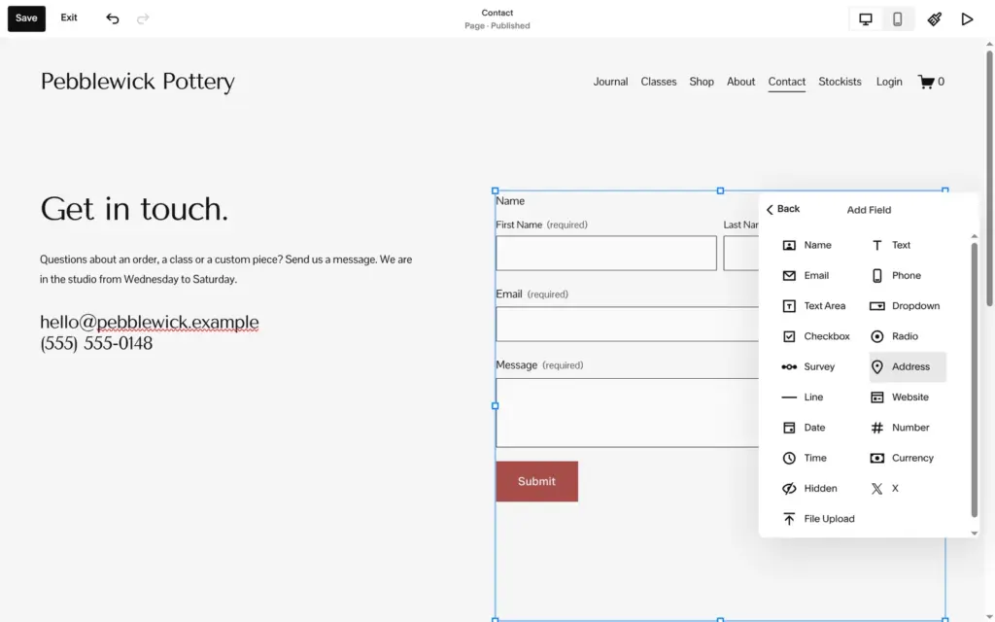The height and width of the screenshot is (622, 995).
Task: Save the page changes
Action: 26,18
